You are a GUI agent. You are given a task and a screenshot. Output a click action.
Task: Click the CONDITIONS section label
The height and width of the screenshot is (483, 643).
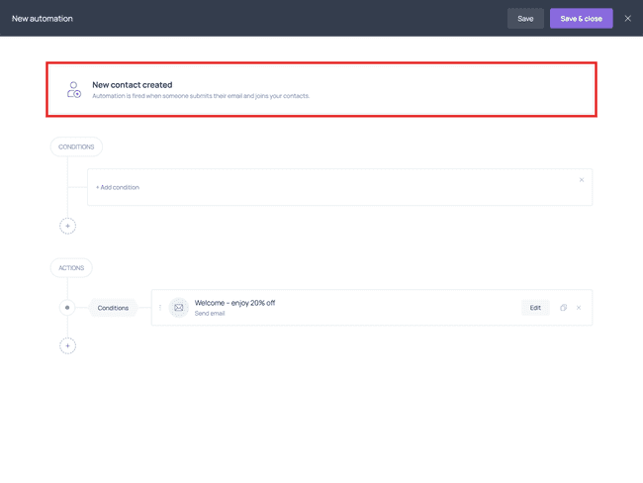pyautogui.click(x=76, y=146)
